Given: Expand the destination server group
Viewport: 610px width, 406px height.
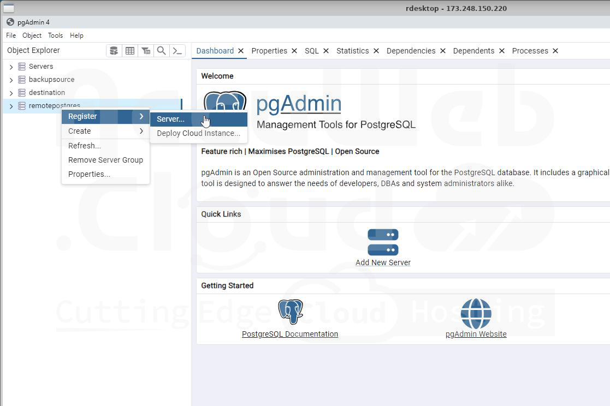Looking at the screenshot, I should coord(11,93).
